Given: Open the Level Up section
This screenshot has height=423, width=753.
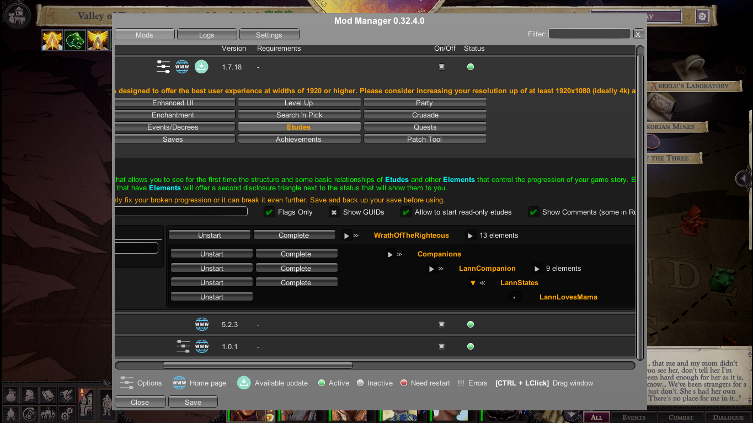Looking at the screenshot, I should click(299, 103).
